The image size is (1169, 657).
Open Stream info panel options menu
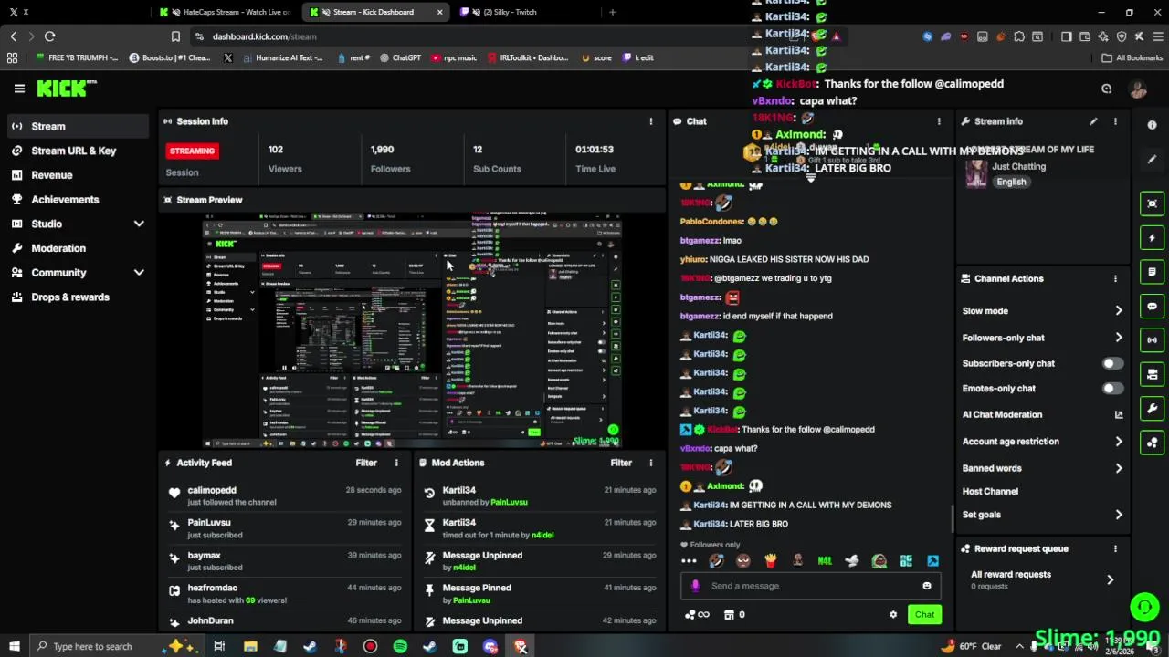click(x=1115, y=121)
